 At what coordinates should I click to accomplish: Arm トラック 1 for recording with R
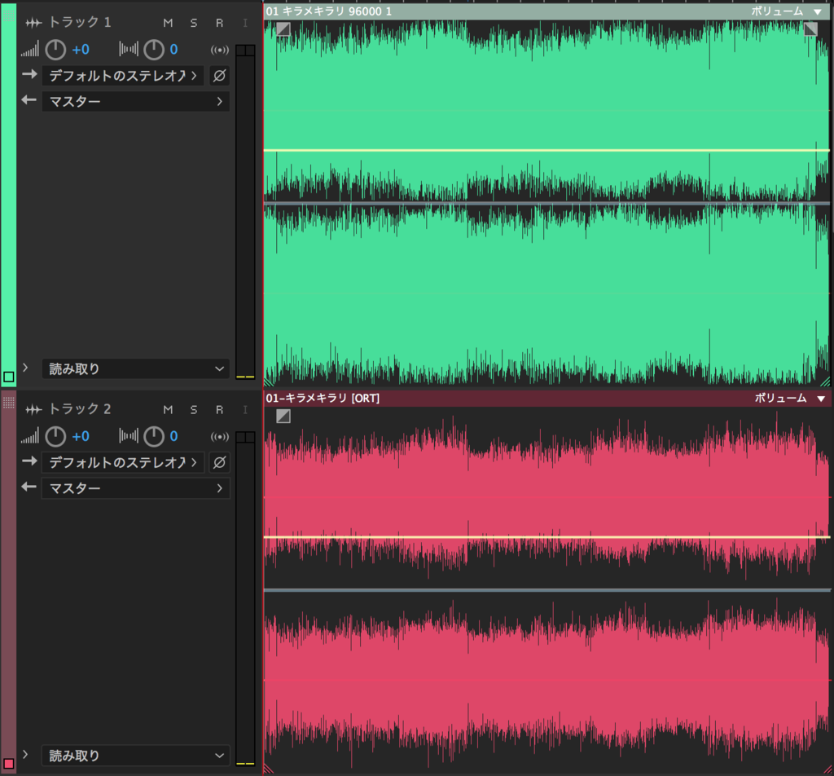[219, 23]
